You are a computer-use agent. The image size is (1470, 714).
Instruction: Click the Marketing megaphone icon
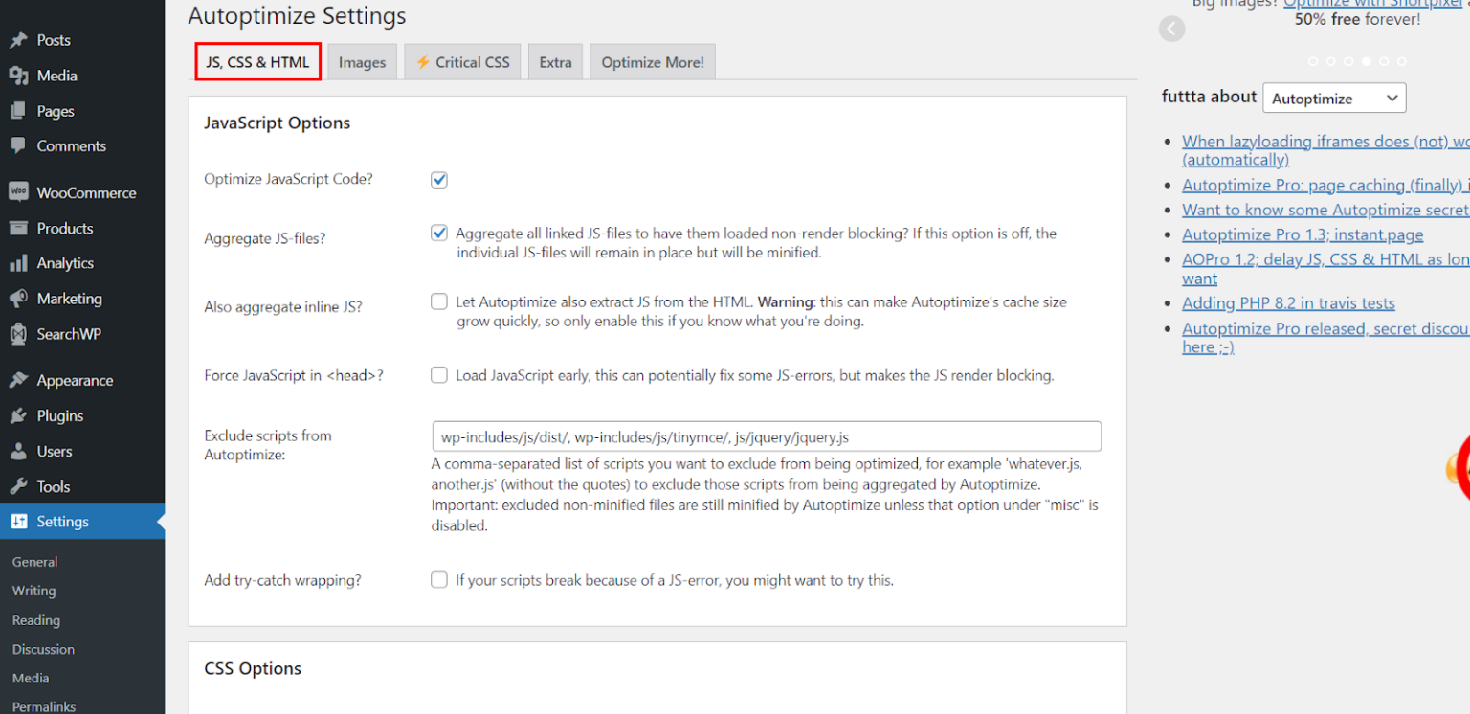tap(18, 299)
